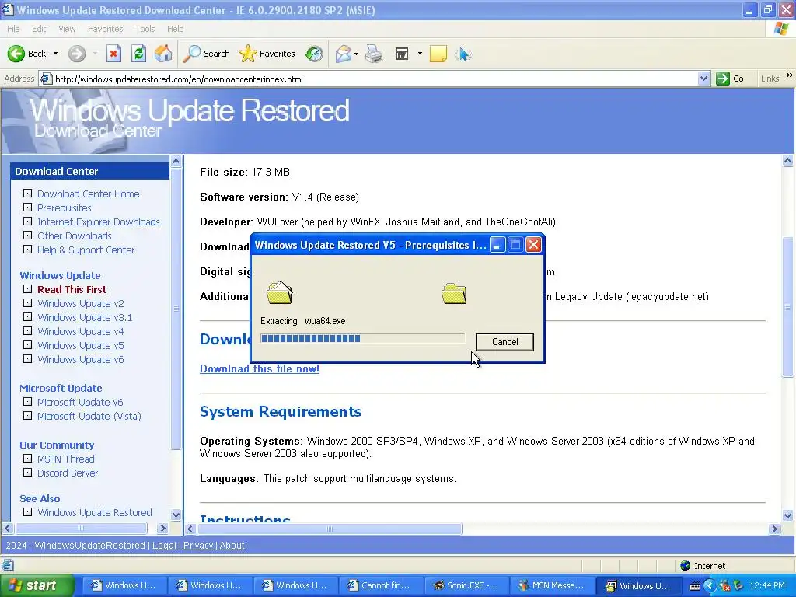Image resolution: width=796 pixels, height=597 pixels.
Task: Open the File menu
Action: coord(14,29)
